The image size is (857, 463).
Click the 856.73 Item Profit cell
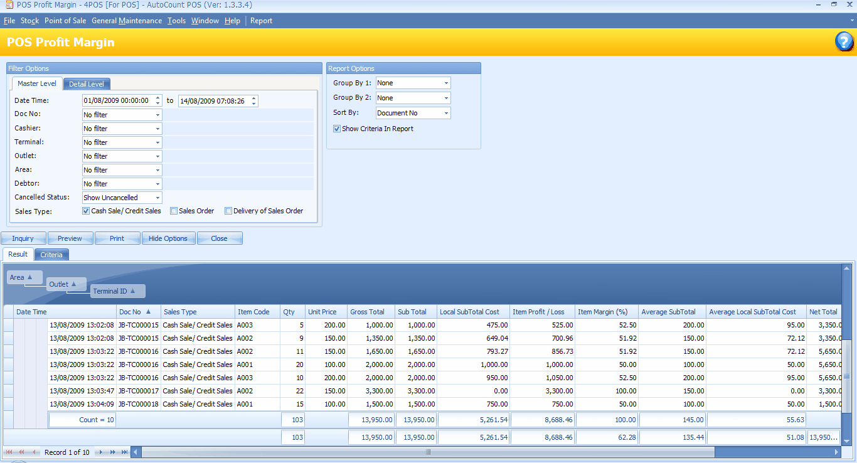[543, 351]
